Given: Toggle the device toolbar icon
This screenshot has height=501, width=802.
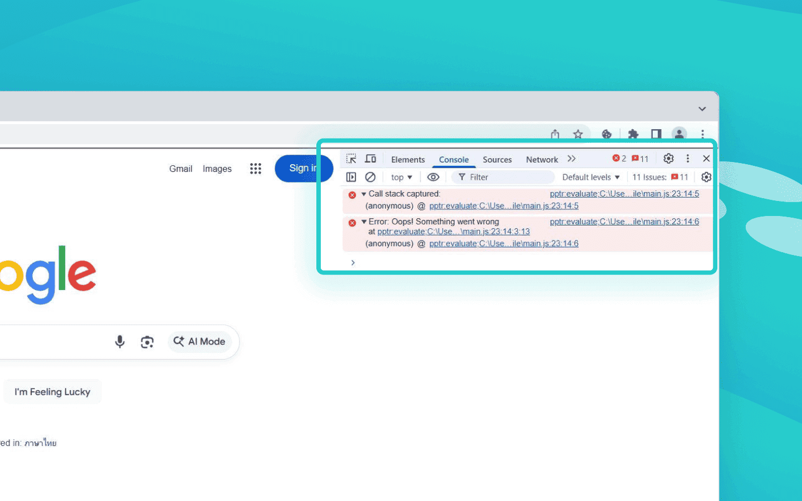Looking at the screenshot, I should pos(370,159).
